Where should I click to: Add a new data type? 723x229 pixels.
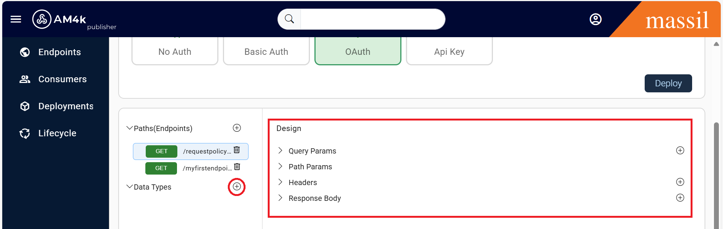(236, 187)
